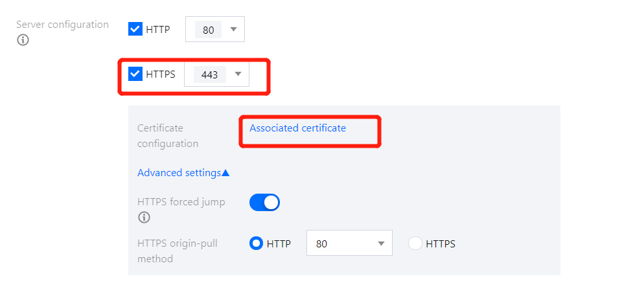Click the info icon below HTTPS forced jump
Viewport: 633px width, 294px height.
click(144, 217)
